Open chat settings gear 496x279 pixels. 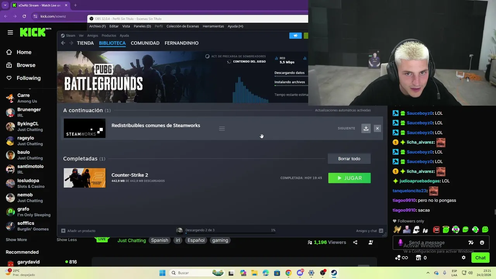click(x=463, y=258)
